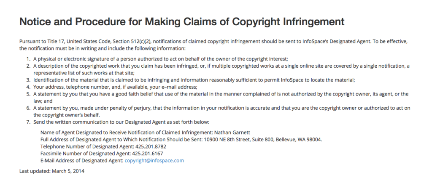Click list item 2 describing the copyrighted work

[x=221, y=69]
